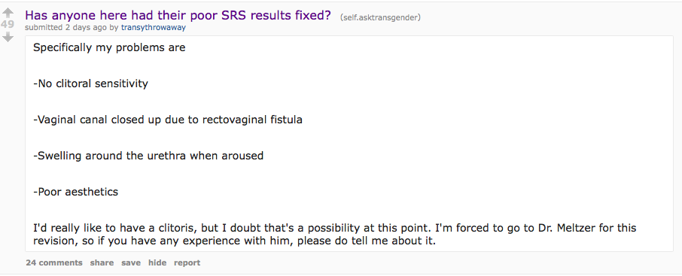Click the line about swelling around the urethra
682x276 pixels.
click(148, 156)
